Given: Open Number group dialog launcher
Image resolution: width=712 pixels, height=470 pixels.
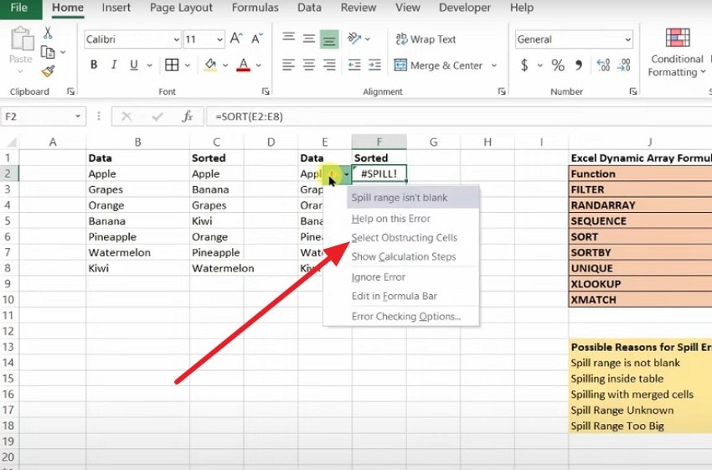Looking at the screenshot, I should click(x=633, y=91).
